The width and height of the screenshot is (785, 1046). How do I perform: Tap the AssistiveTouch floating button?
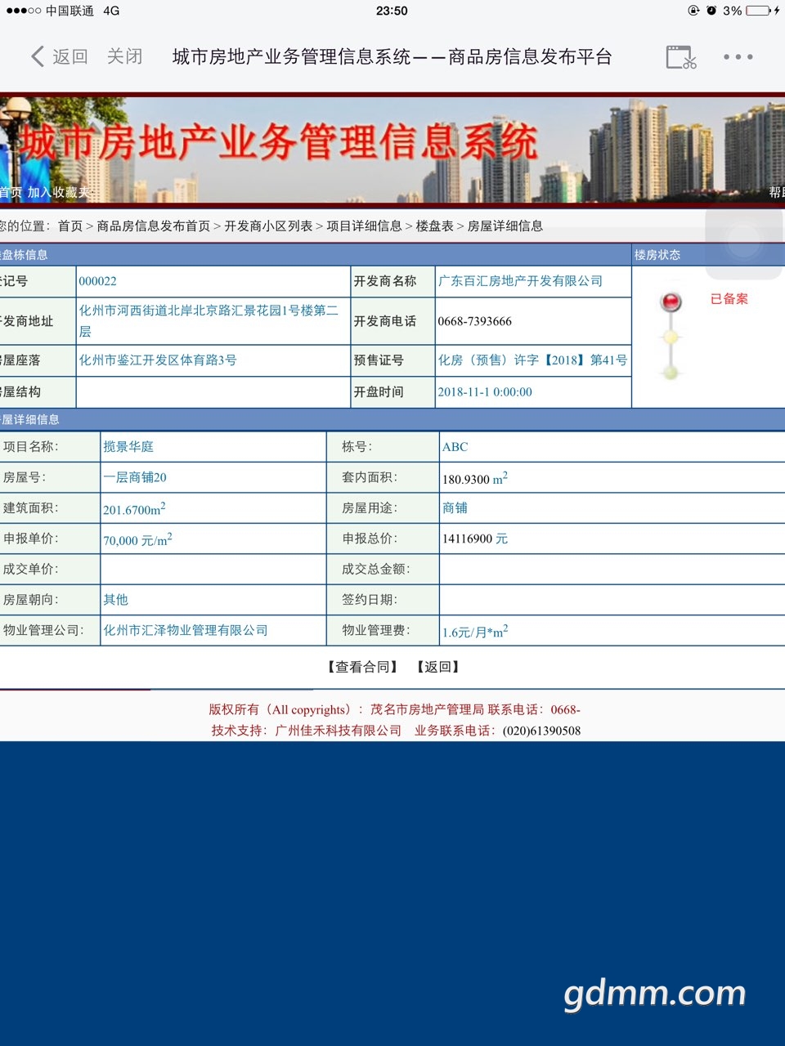(x=744, y=241)
